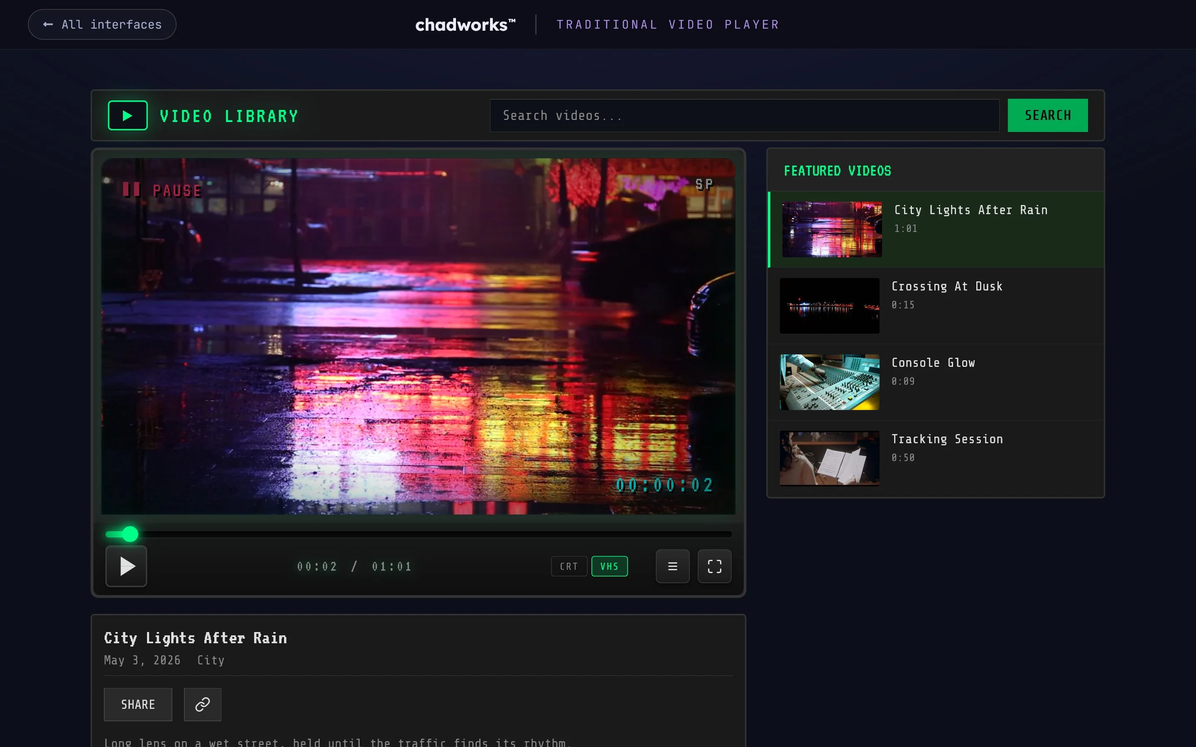Viewport: 1196px width, 747px height.
Task: Click the VIDEO LIBRARY heading text
Action: (229, 116)
